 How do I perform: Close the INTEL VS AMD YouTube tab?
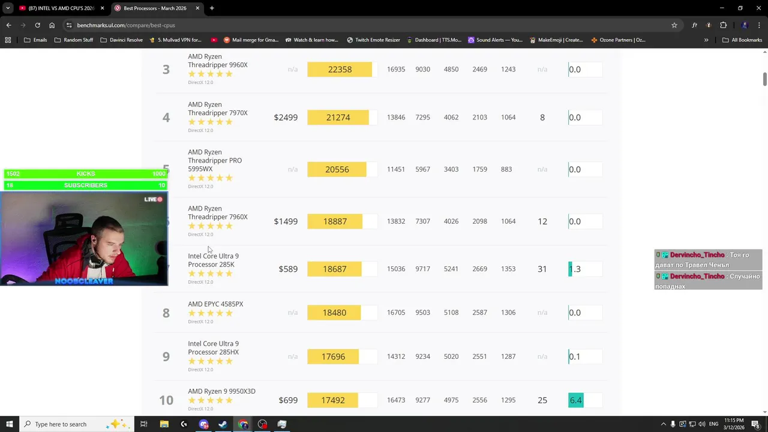tap(102, 8)
